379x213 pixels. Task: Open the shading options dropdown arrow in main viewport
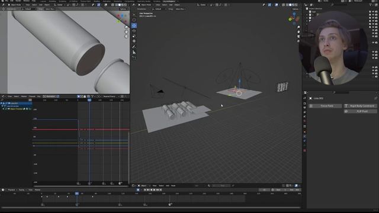click(299, 5)
